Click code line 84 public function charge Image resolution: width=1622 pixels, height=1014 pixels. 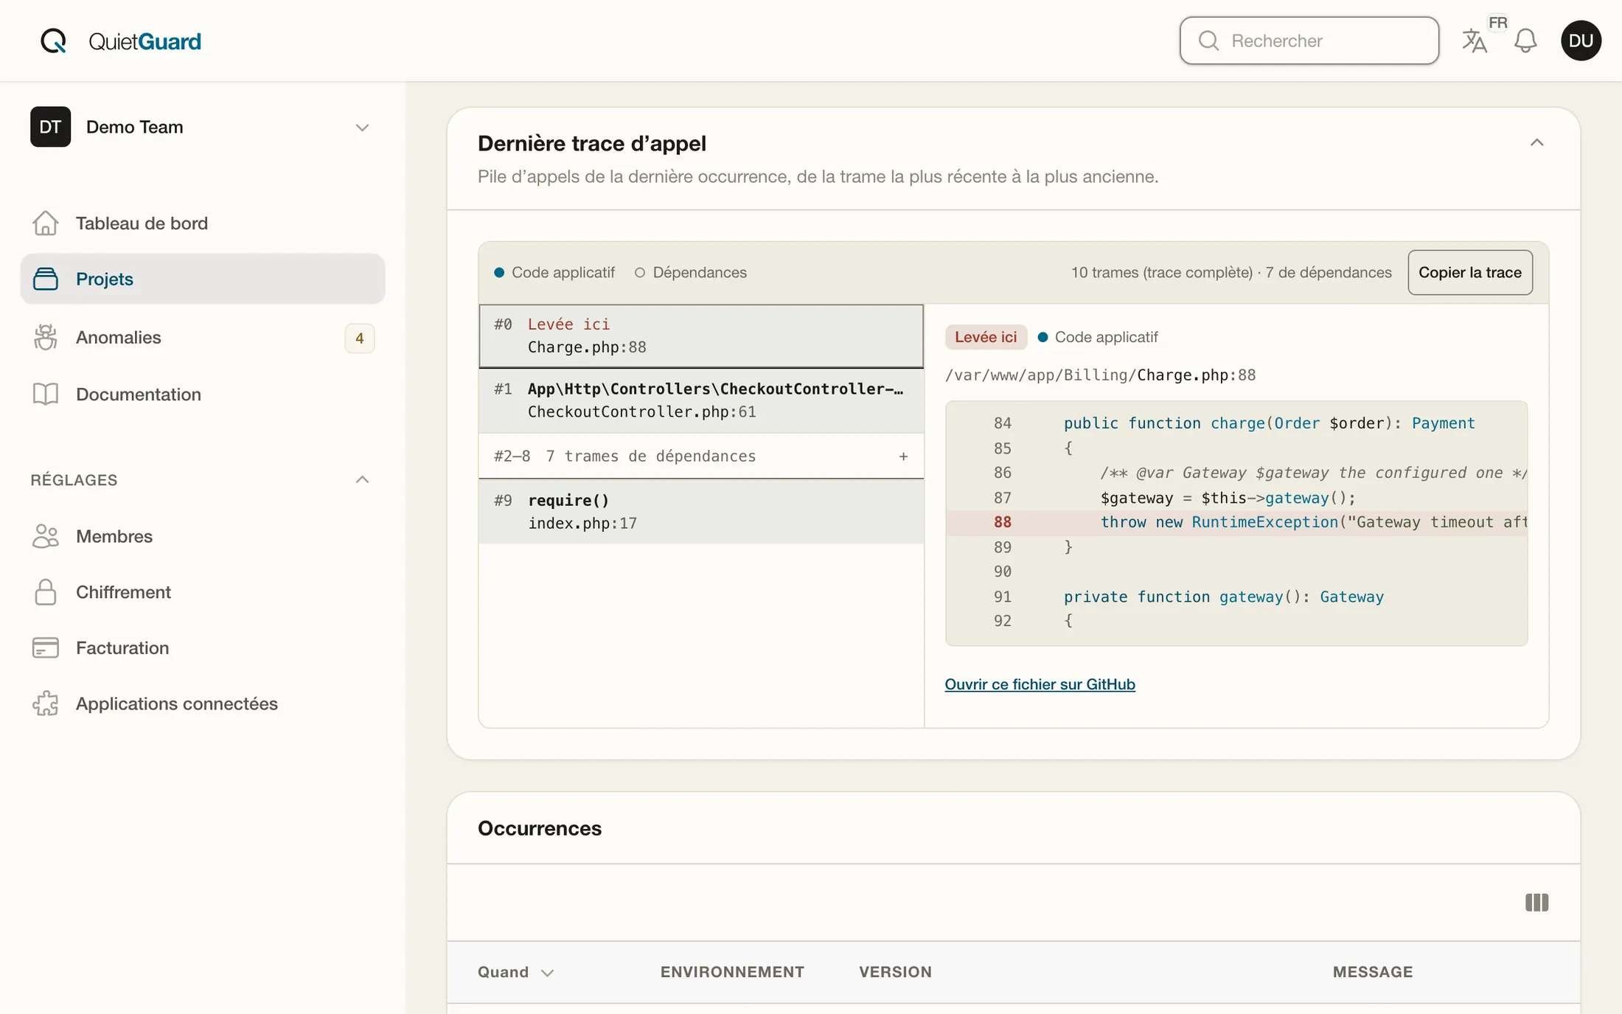click(x=1236, y=423)
